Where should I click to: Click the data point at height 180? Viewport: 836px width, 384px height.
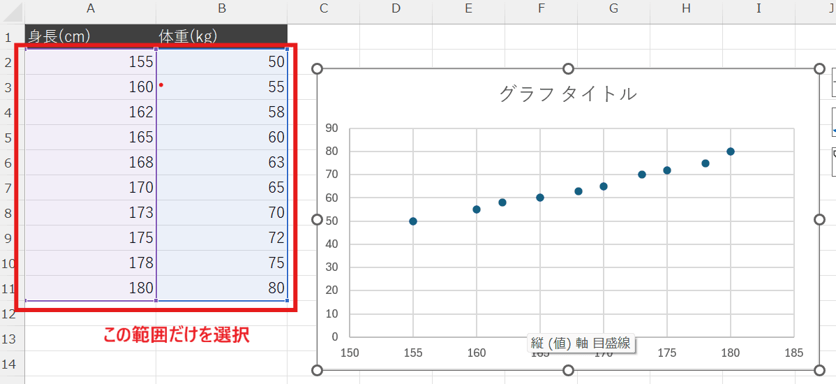pos(731,152)
